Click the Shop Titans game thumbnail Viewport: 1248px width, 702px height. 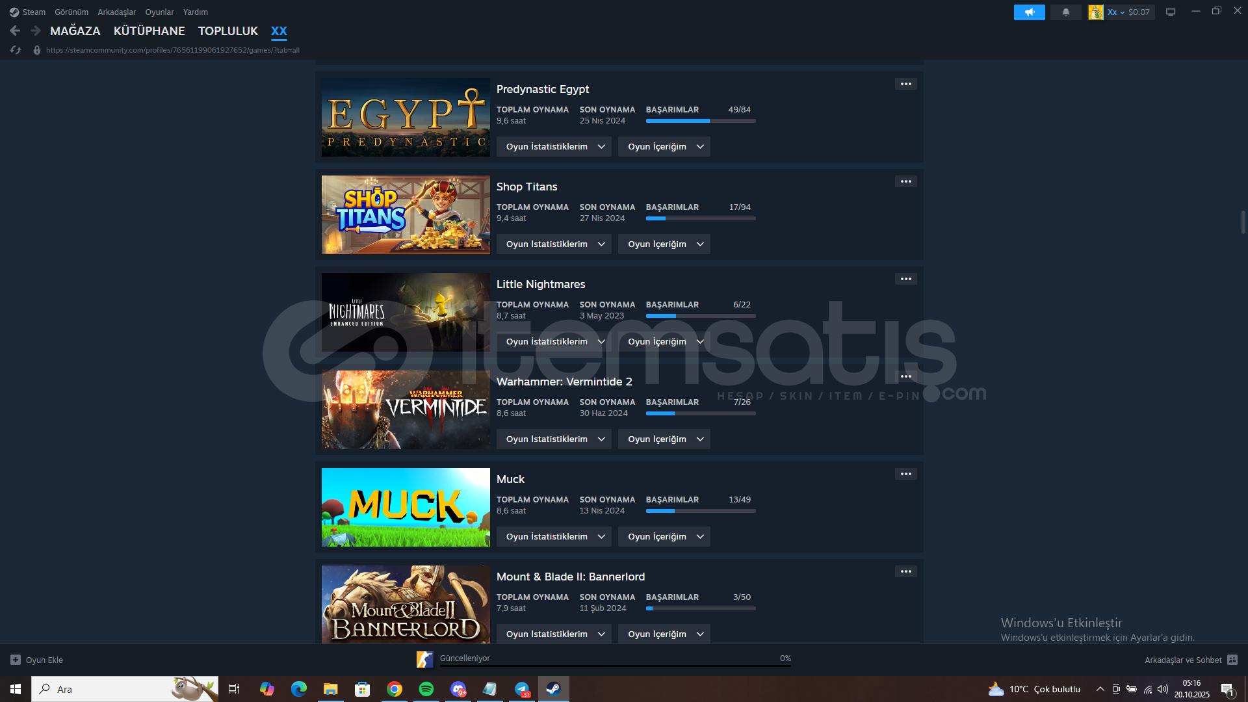coord(406,214)
